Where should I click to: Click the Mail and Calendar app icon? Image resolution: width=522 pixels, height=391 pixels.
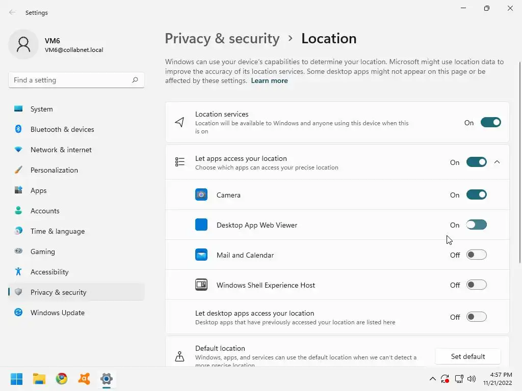pos(201,255)
